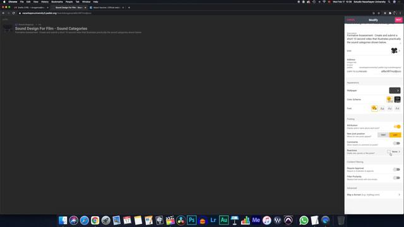404x227 pixels.
Task: Open Keynote from the dock
Action: (234, 220)
